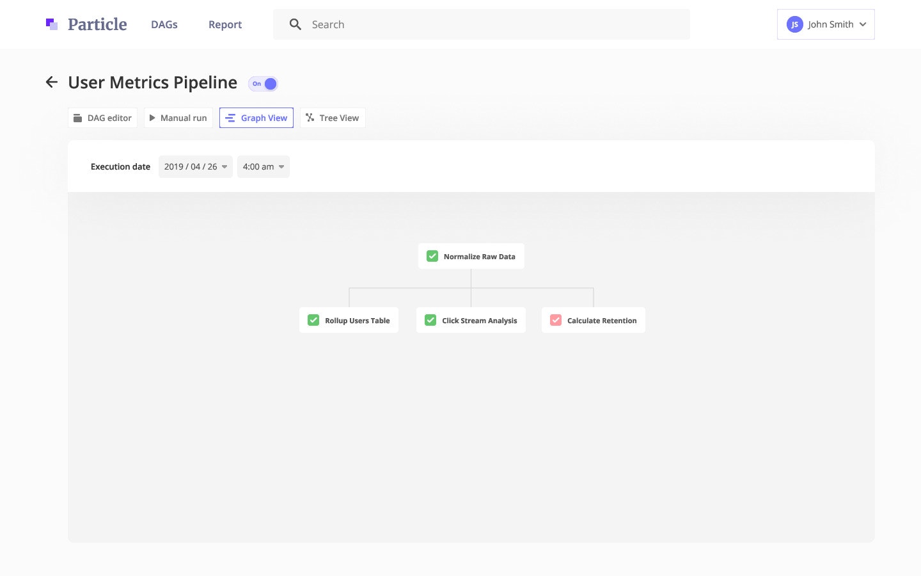Click the Particle logo icon
The width and height of the screenshot is (921, 576).
click(51, 24)
